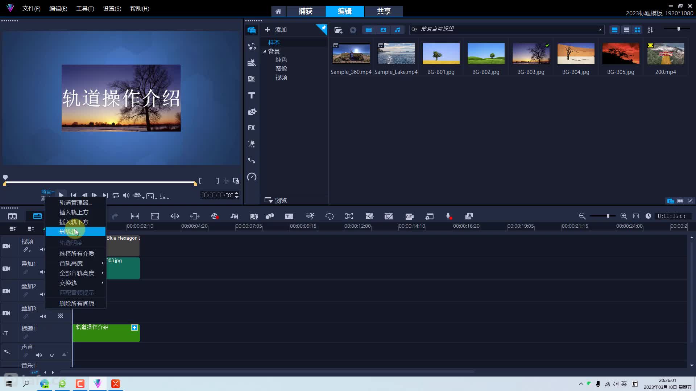Open the 文件 menu
This screenshot has height=391, width=696.
[31, 9]
